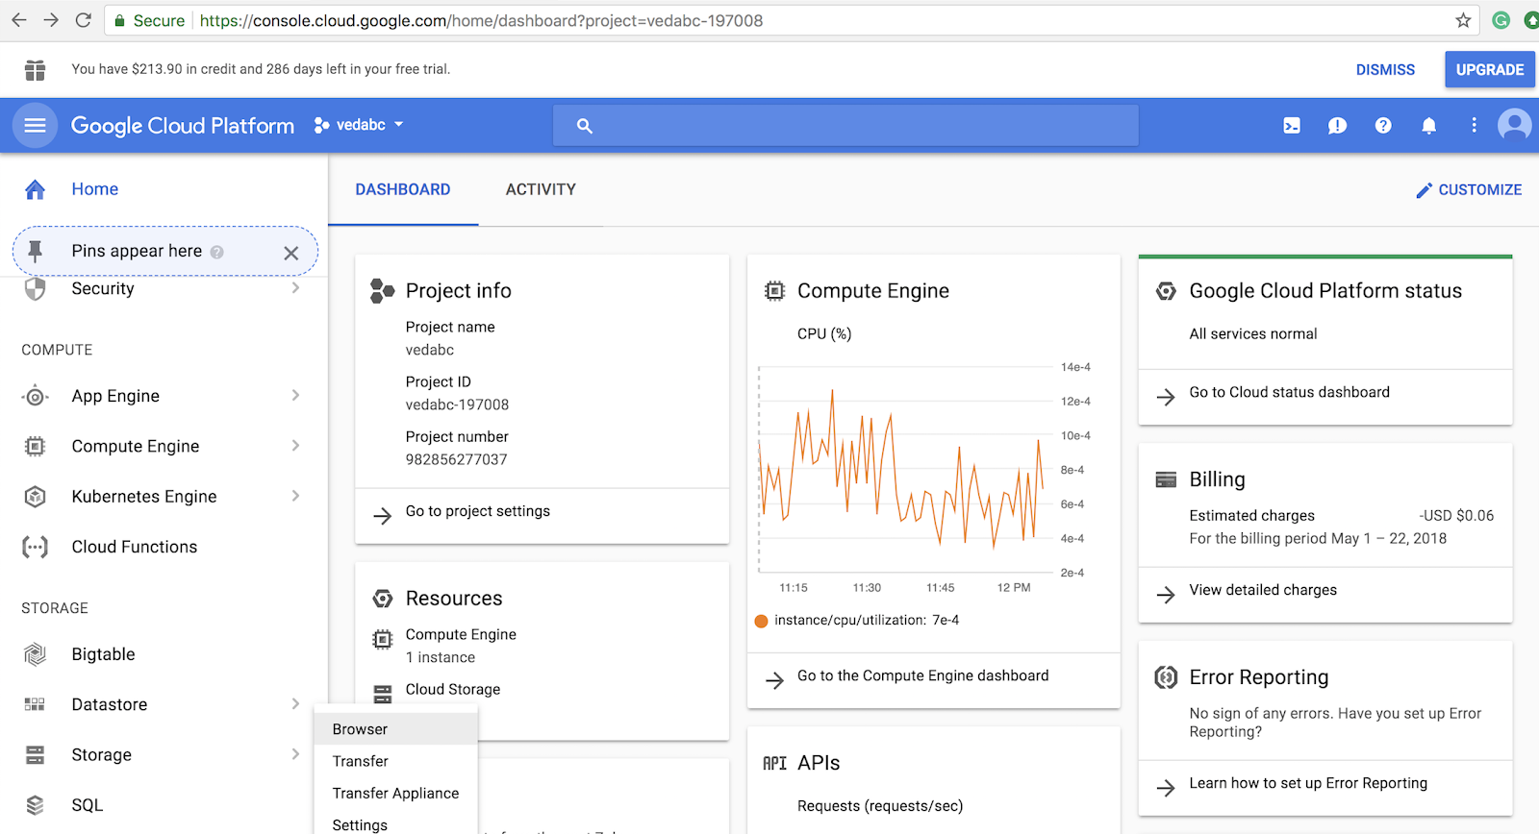The width and height of the screenshot is (1539, 834).
Task: Click the instance/cpu/utilization legend marker
Action: click(x=761, y=621)
